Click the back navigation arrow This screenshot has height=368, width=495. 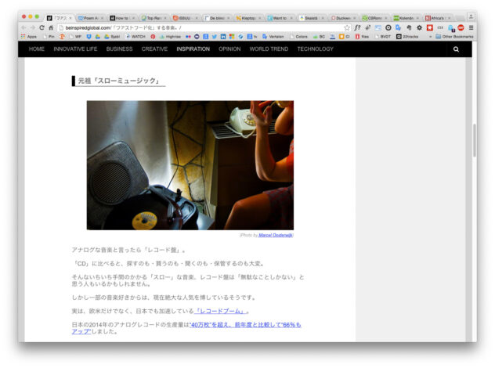tap(23, 27)
